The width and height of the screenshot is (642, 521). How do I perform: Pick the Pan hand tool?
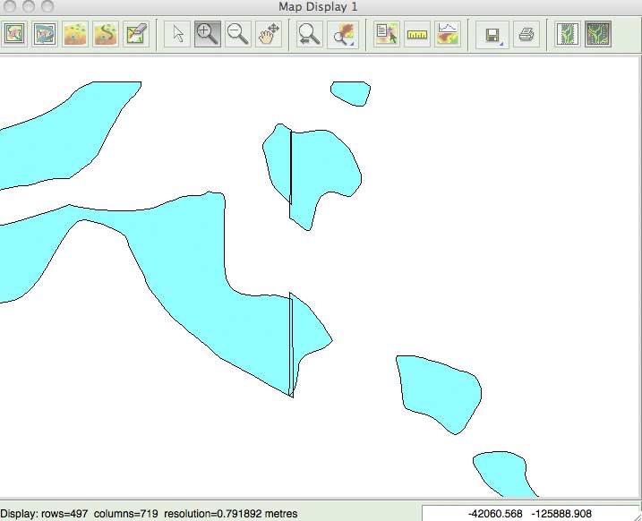click(x=269, y=34)
